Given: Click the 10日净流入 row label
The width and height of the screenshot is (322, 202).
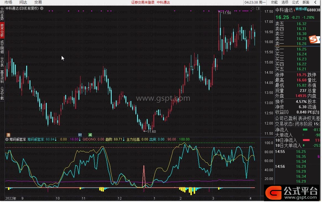Looking at the screenshot, I should pos(286,140).
